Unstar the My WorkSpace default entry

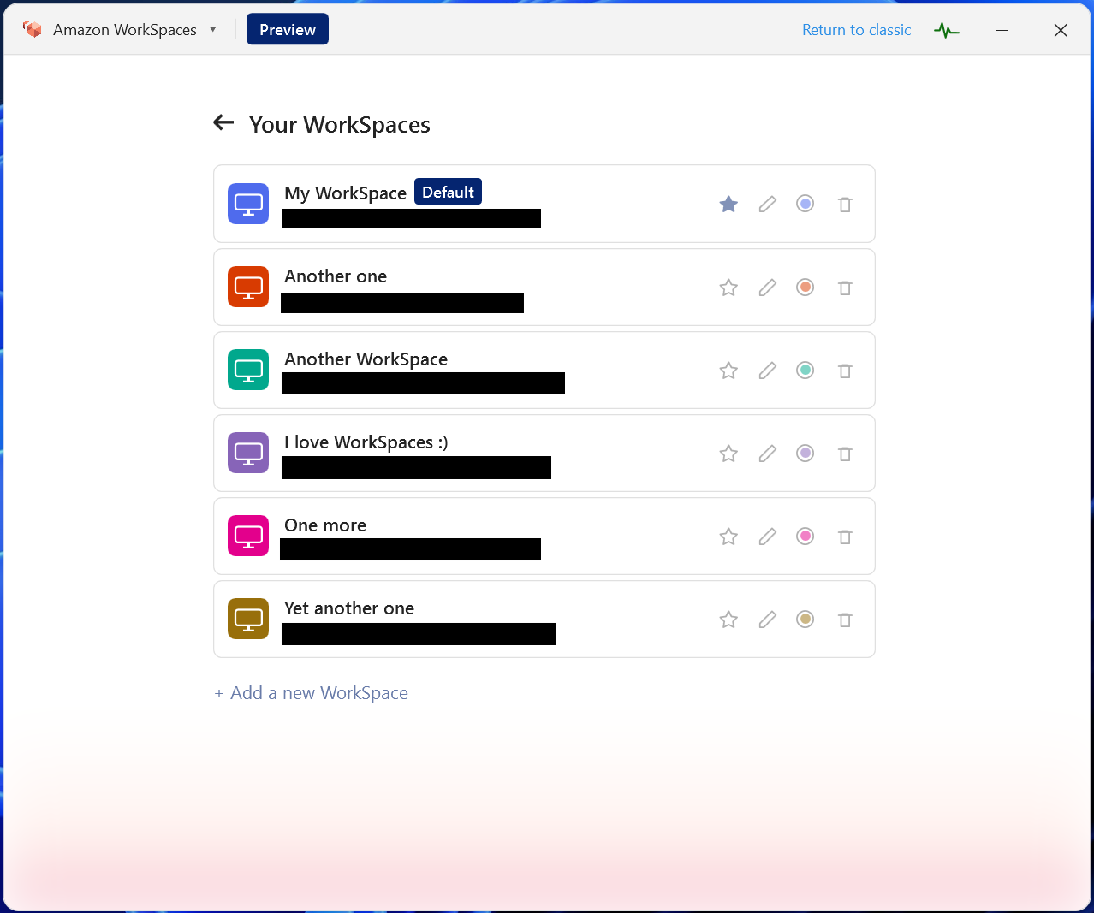(728, 204)
